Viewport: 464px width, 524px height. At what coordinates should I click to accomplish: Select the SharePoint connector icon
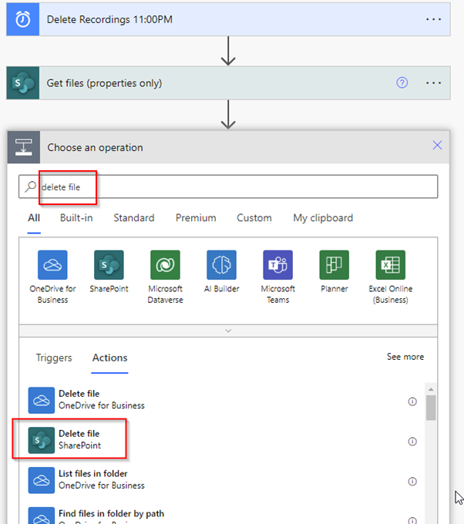click(x=109, y=265)
